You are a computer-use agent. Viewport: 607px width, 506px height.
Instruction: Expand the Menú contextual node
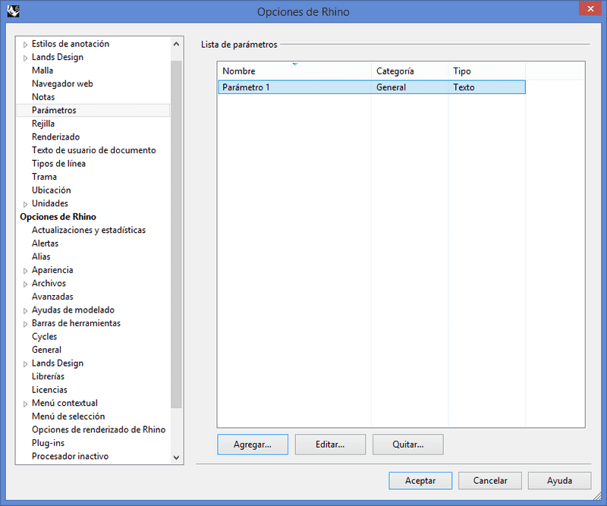pos(25,404)
